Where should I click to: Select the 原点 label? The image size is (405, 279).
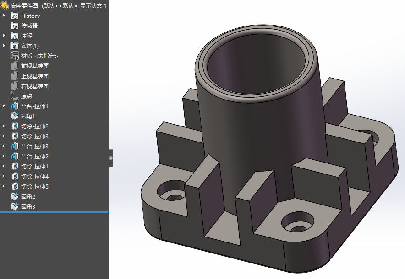(27, 96)
